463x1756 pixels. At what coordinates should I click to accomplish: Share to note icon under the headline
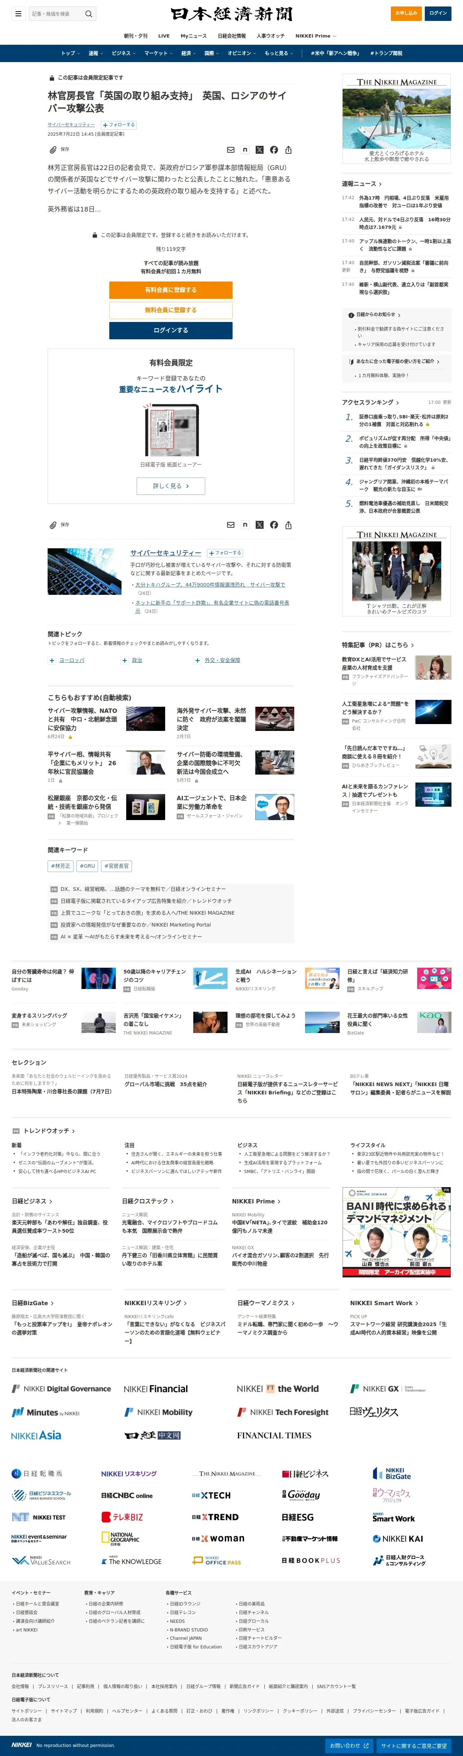tap(245, 150)
